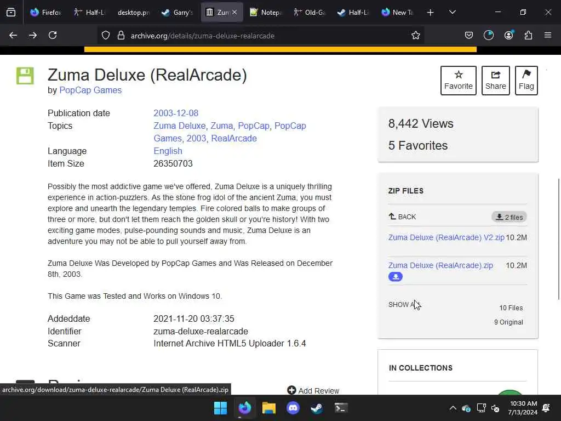This screenshot has width=561, height=421.
Task: Open the notification bell in the tray
Action: pyautogui.click(x=546, y=408)
